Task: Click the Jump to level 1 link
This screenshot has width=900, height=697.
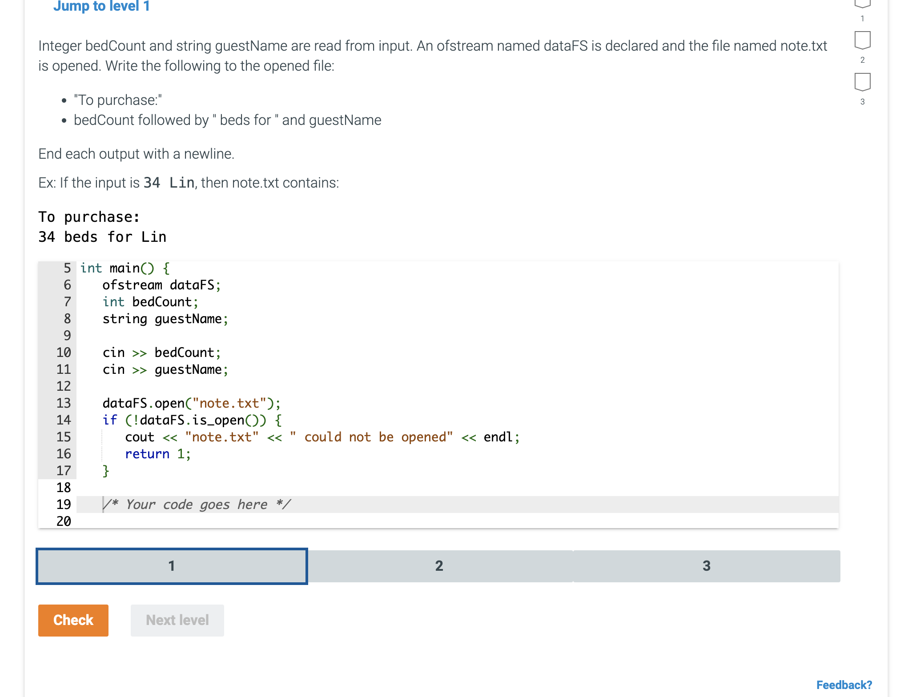Action: click(x=101, y=6)
